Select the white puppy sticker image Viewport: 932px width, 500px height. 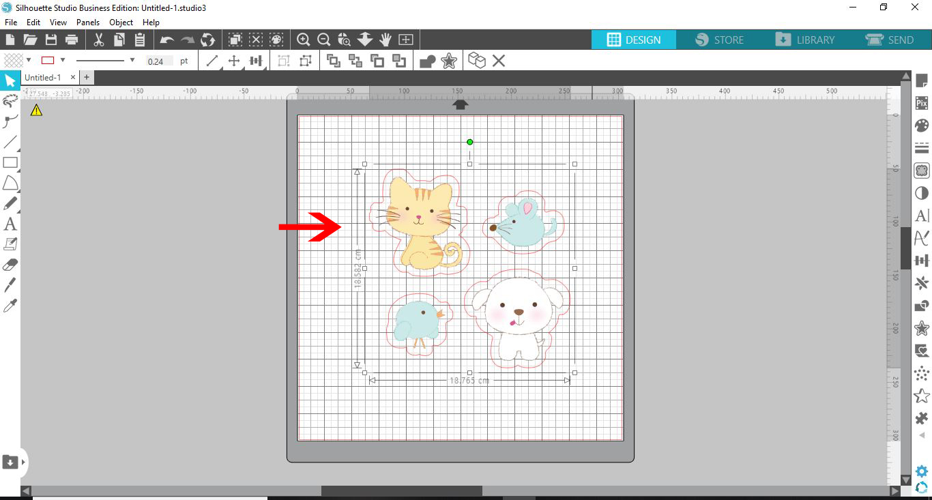pyautogui.click(x=519, y=318)
